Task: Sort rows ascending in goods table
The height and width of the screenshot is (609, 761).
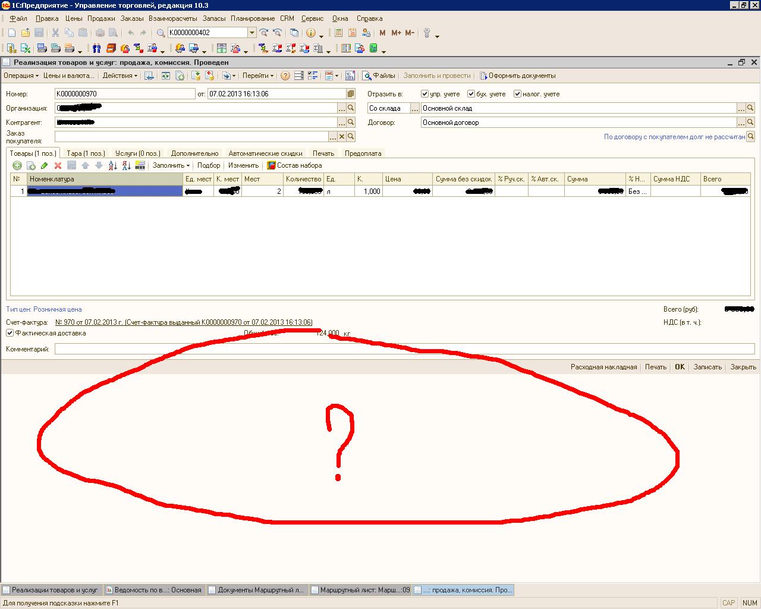Action: 113,166
